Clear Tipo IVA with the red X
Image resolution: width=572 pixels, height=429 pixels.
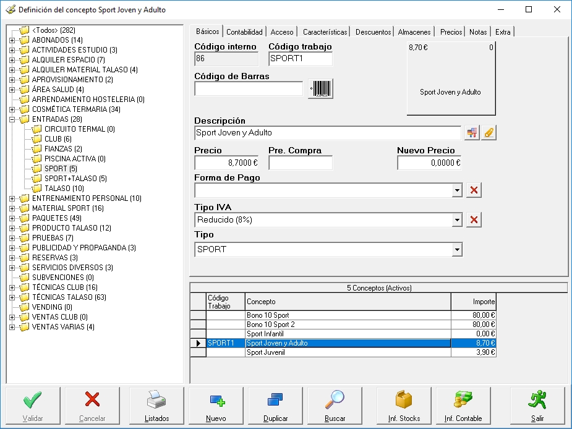pos(474,219)
